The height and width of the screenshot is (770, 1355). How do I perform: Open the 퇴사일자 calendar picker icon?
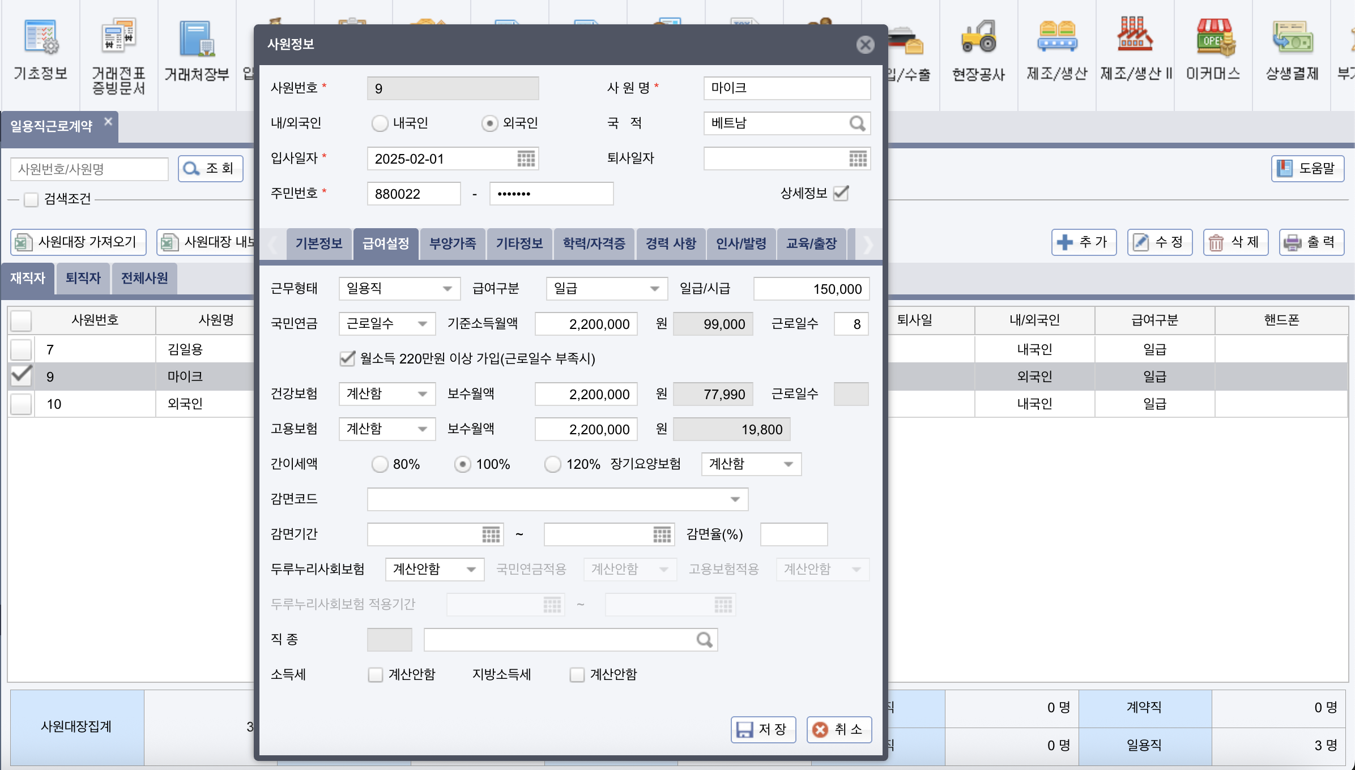(x=858, y=159)
